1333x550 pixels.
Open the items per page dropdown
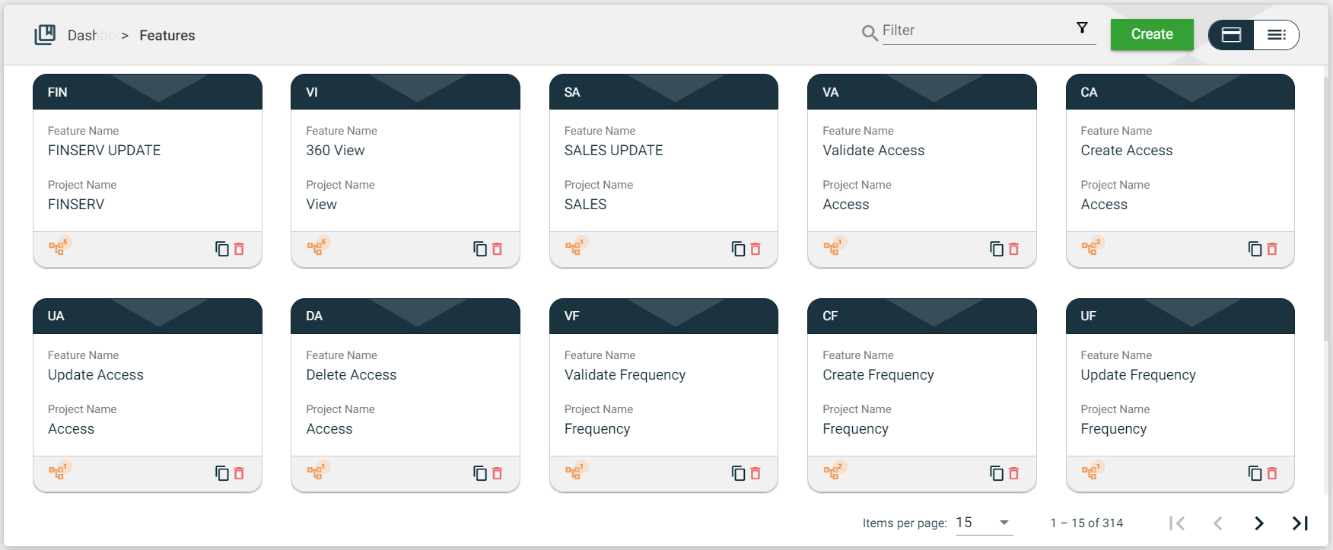983,523
